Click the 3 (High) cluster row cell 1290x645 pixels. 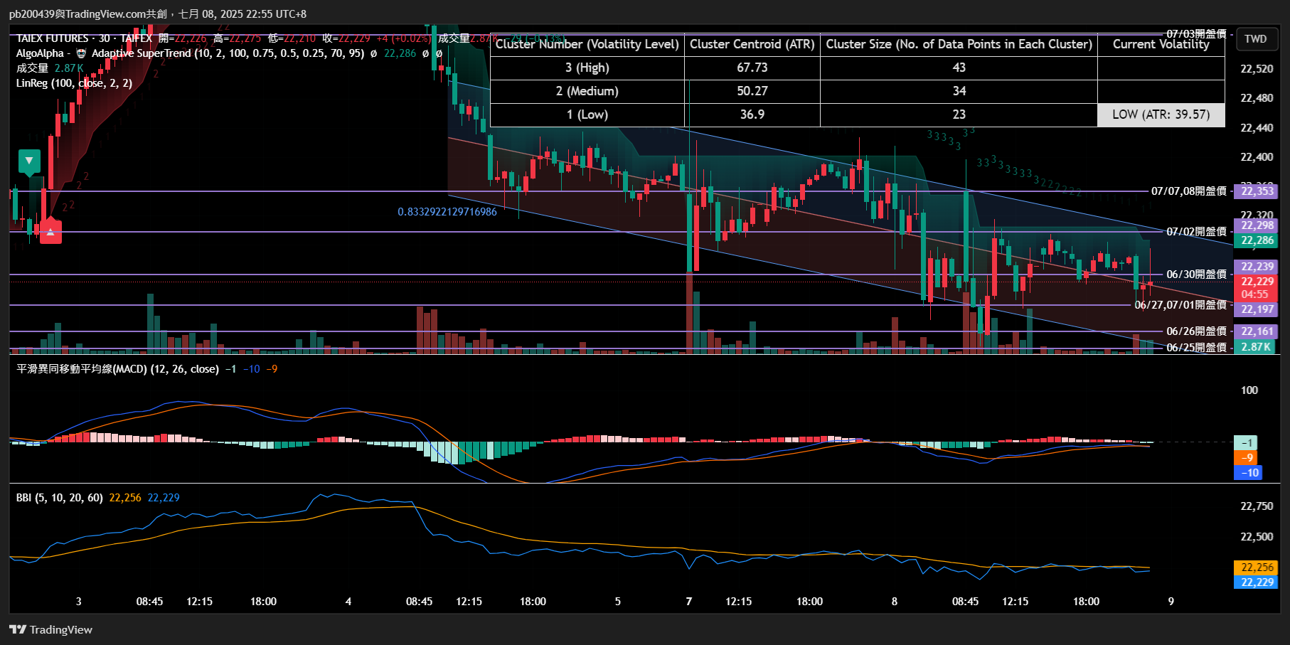(x=587, y=68)
